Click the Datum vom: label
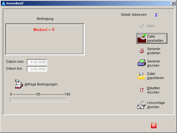177x133 pixels. pos(15,62)
